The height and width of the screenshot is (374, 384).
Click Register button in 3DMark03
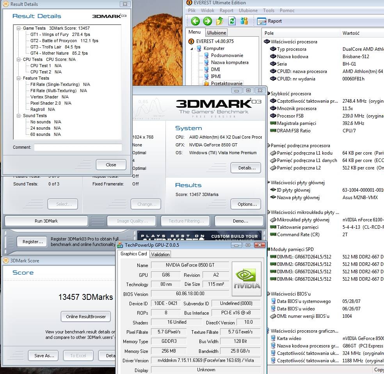pyautogui.click(x=32, y=242)
